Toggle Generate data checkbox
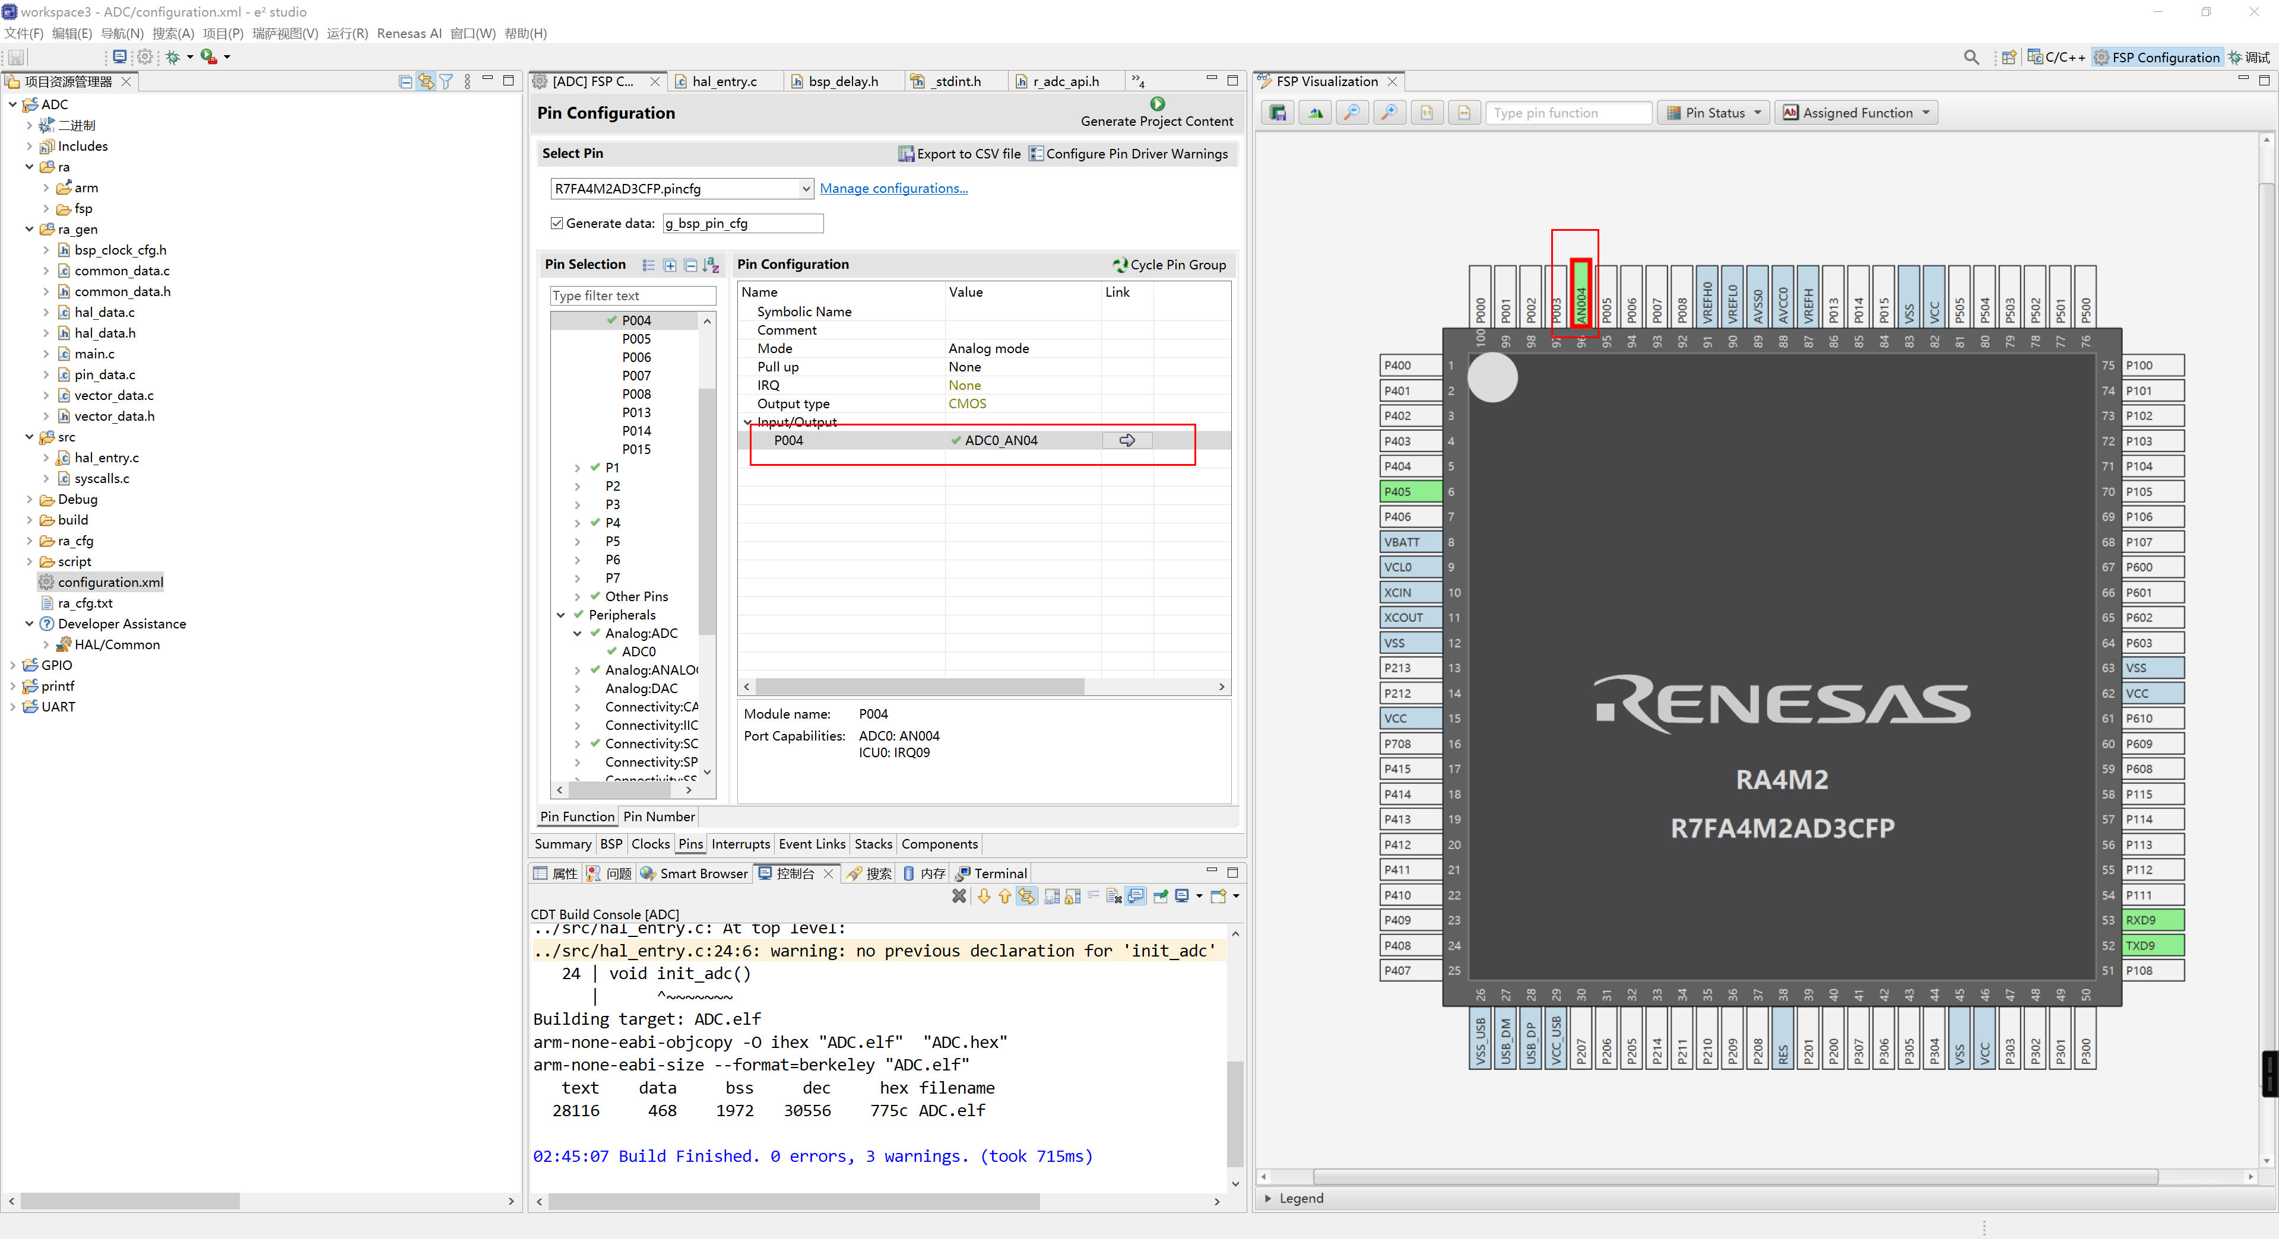Image resolution: width=2279 pixels, height=1239 pixels. point(556,223)
